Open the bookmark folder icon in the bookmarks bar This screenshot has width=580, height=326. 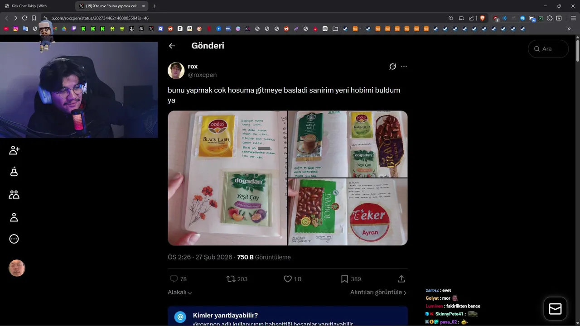pyautogui.click(x=335, y=29)
